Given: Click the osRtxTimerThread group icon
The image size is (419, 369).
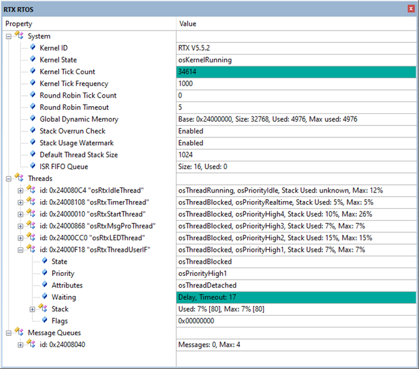Looking at the screenshot, I should point(31,201).
